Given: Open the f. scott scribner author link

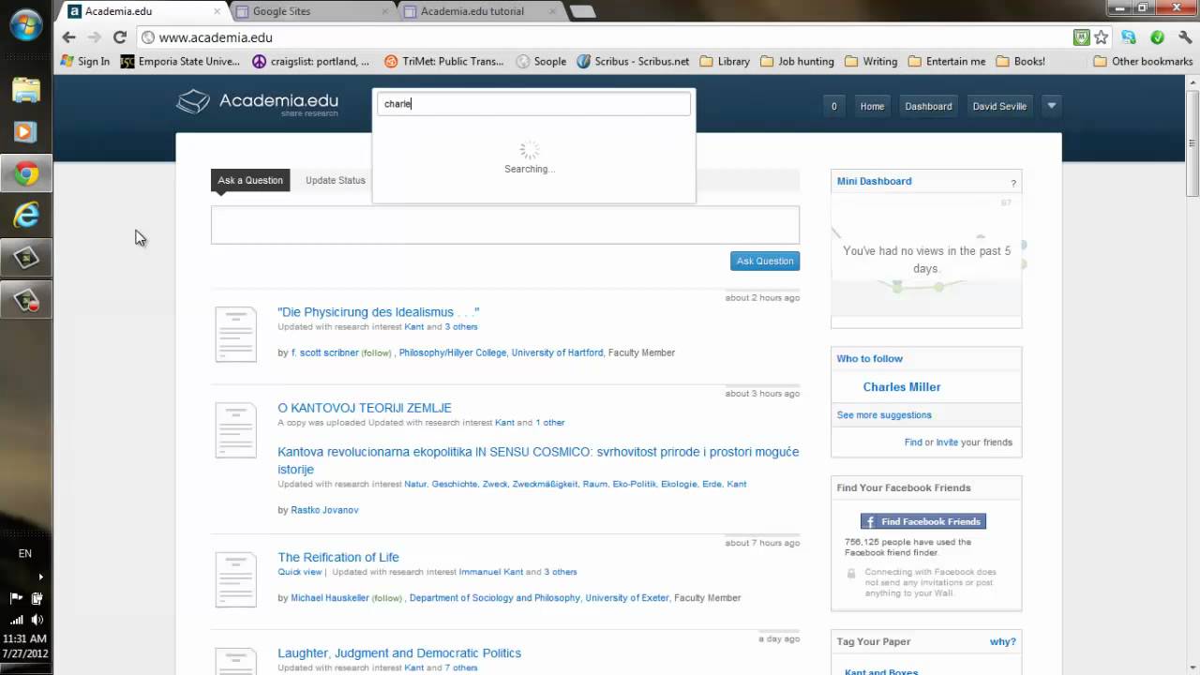Looking at the screenshot, I should (x=324, y=352).
